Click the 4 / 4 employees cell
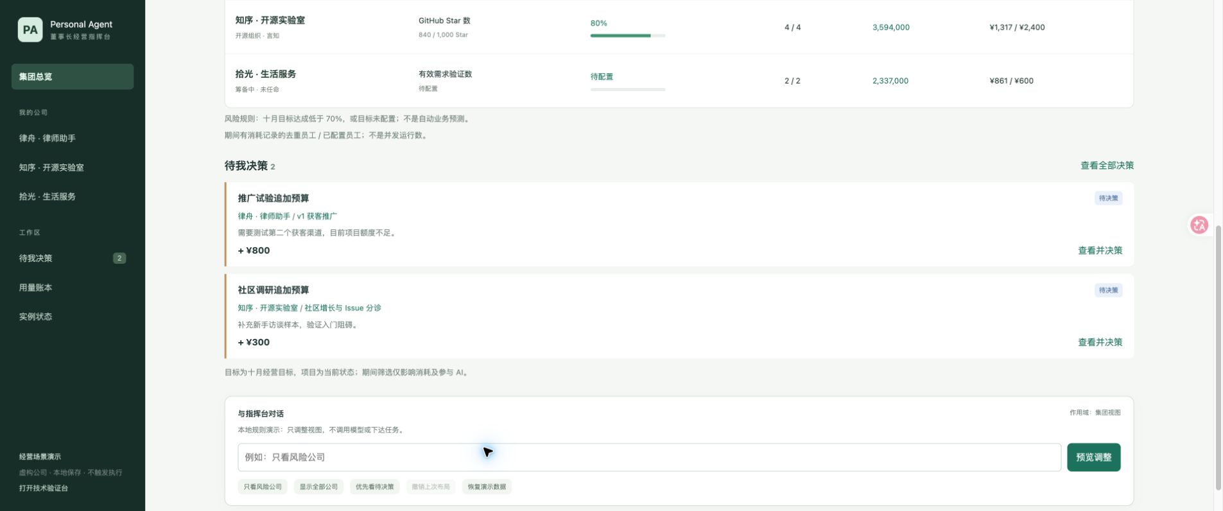 coord(792,27)
